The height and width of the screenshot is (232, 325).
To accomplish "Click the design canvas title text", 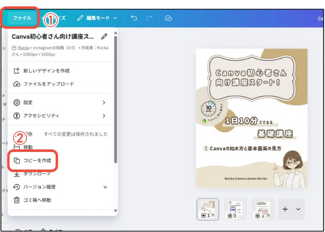I will [x=251, y=78].
